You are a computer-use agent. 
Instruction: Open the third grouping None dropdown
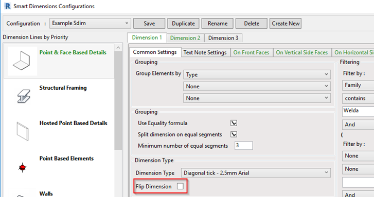[257, 98]
